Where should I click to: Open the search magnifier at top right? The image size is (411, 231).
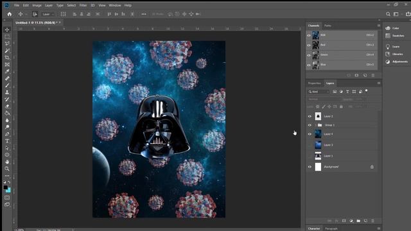coord(388,14)
